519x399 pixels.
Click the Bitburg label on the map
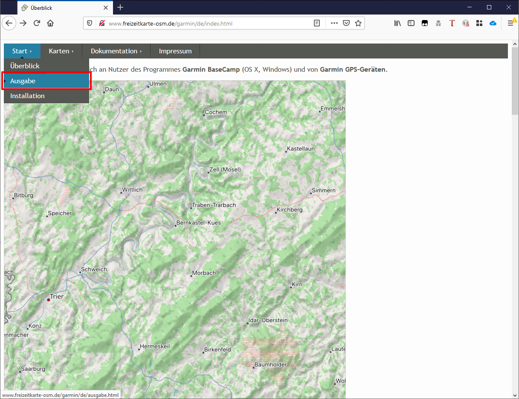pyautogui.click(x=23, y=195)
